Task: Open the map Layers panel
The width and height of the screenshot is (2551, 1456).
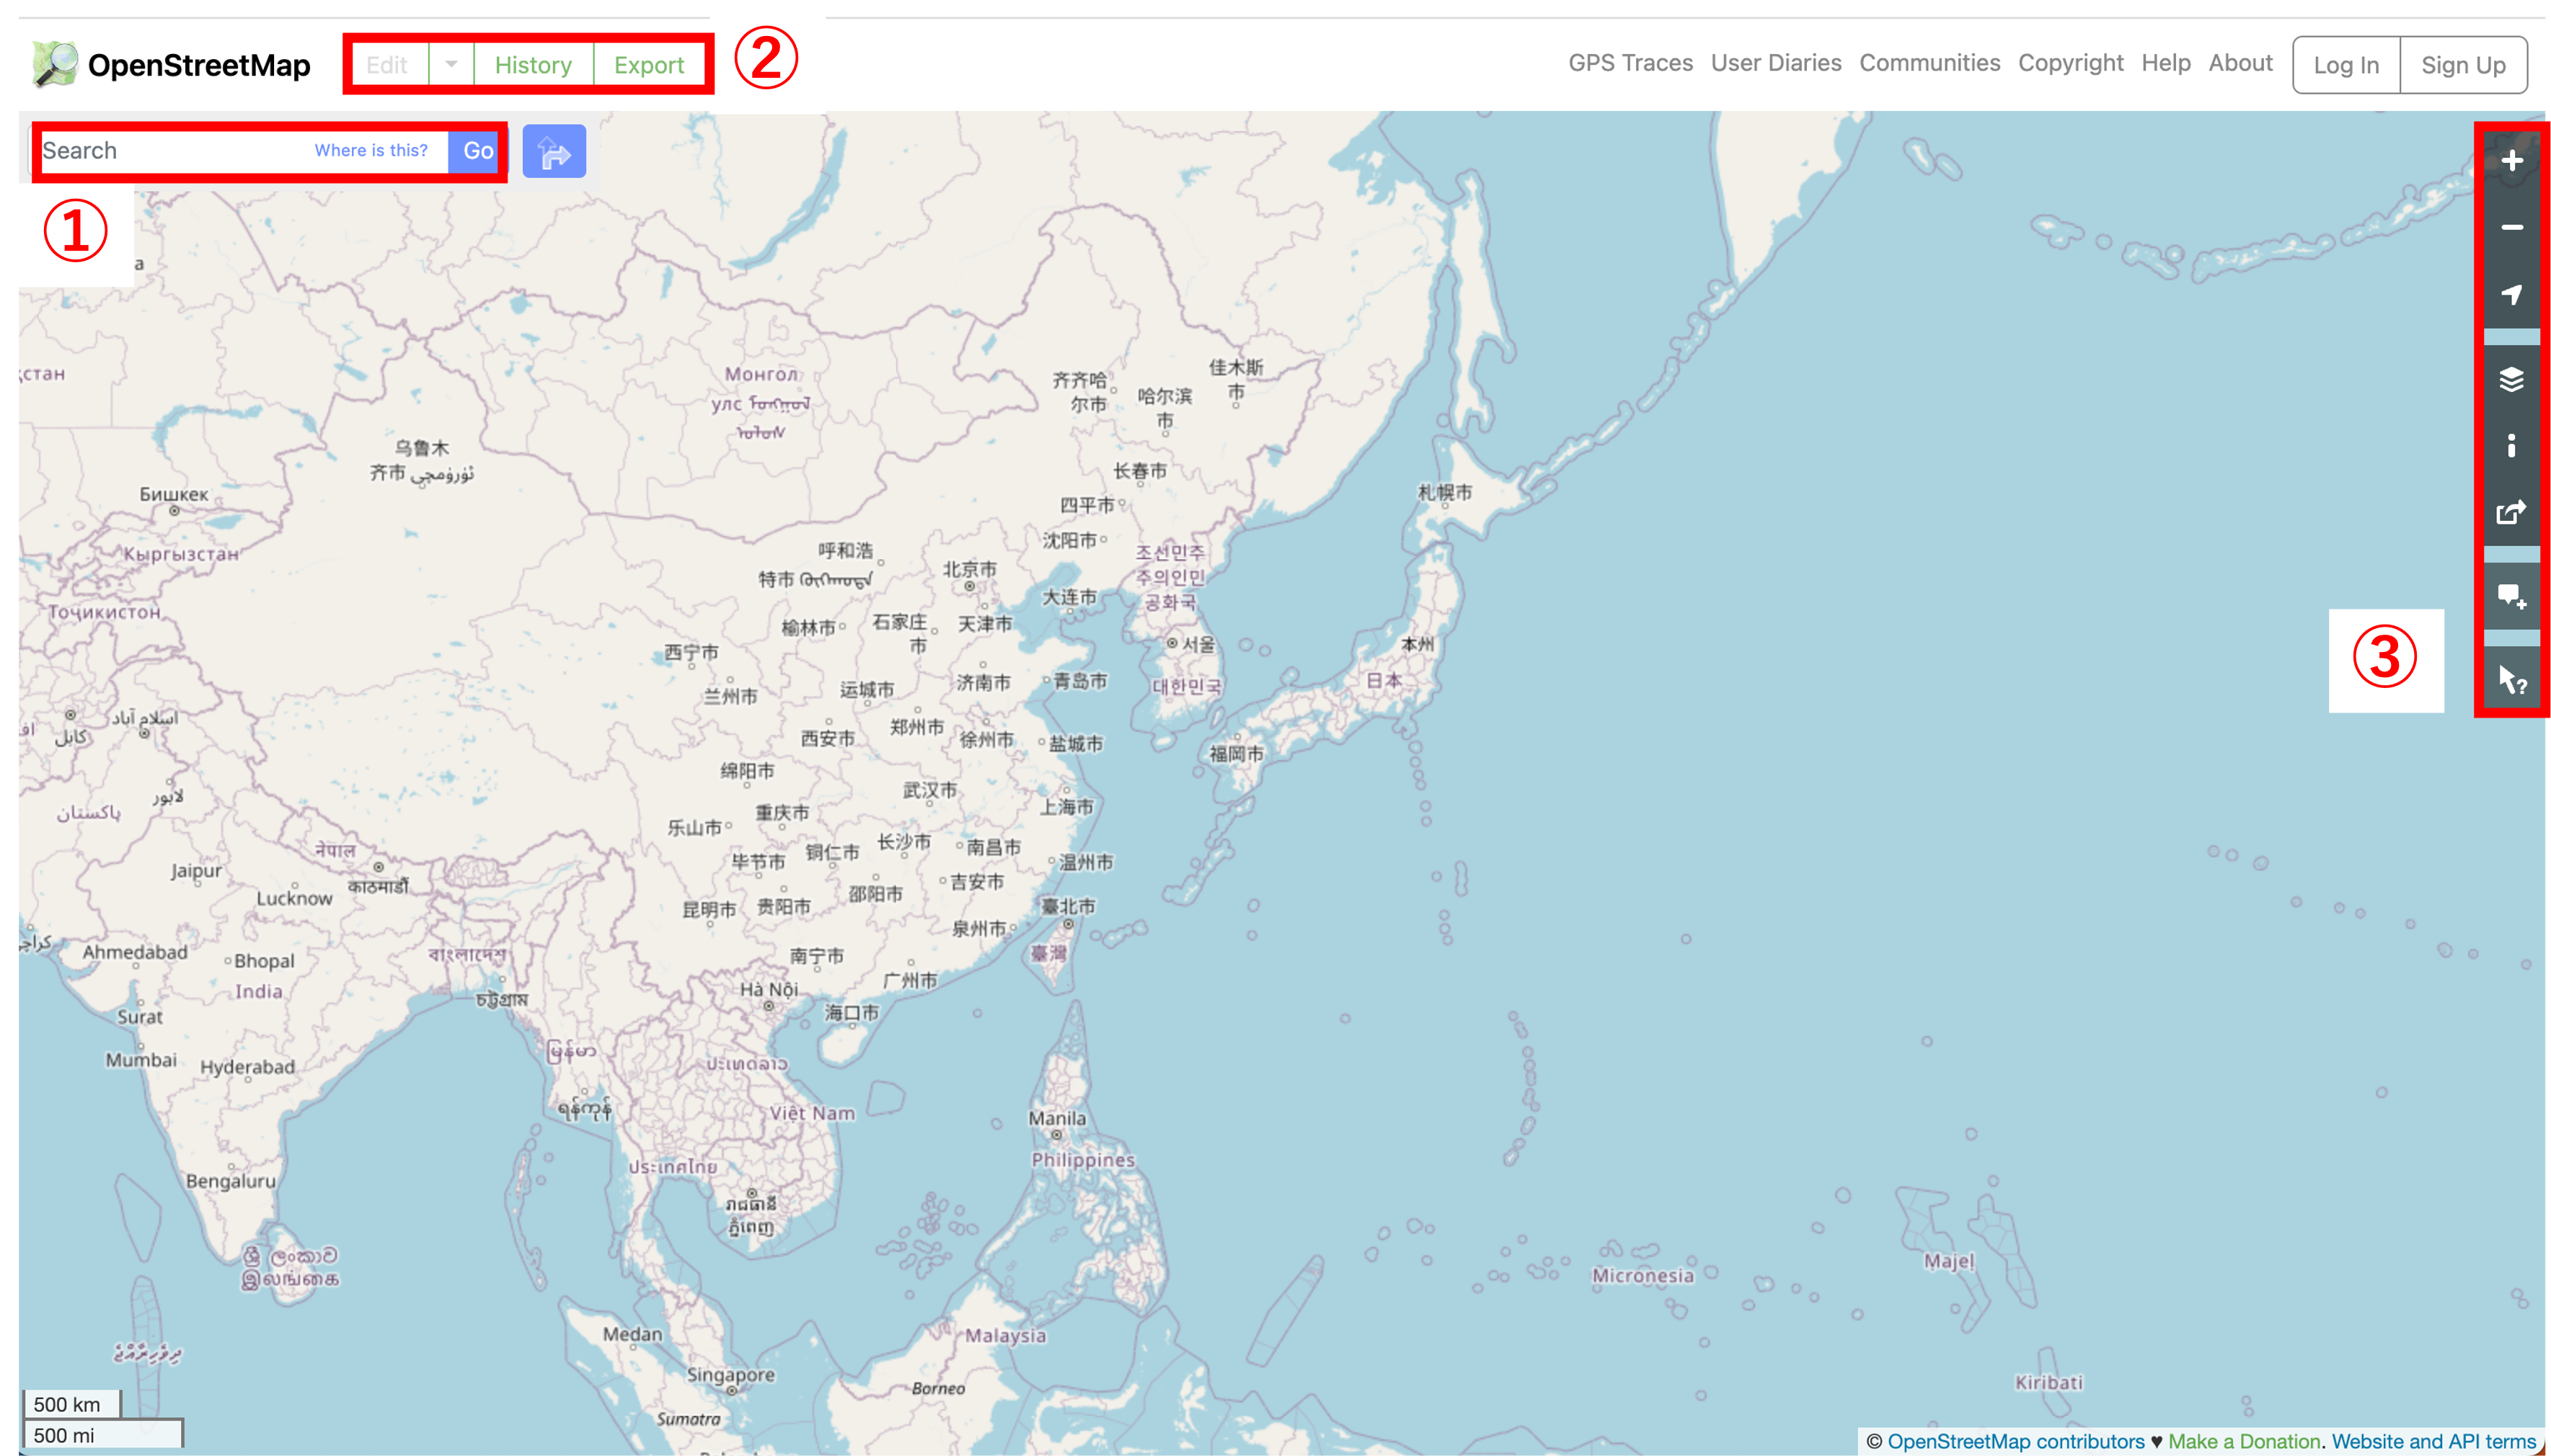Action: [2511, 380]
